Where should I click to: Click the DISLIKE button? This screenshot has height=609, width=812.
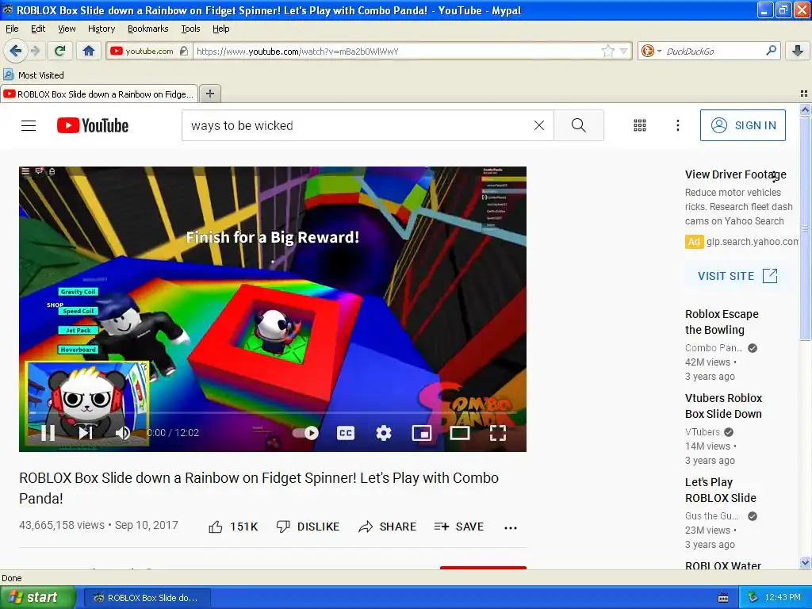click(308, 527)
